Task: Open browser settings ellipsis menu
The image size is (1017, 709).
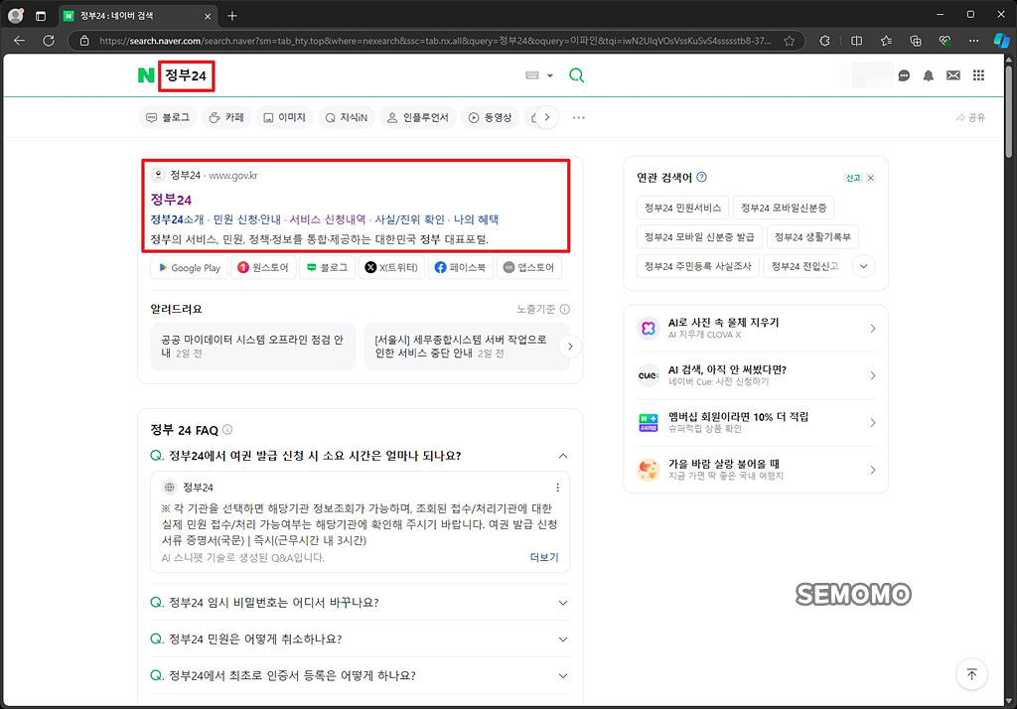Action: tap(973, 41)
